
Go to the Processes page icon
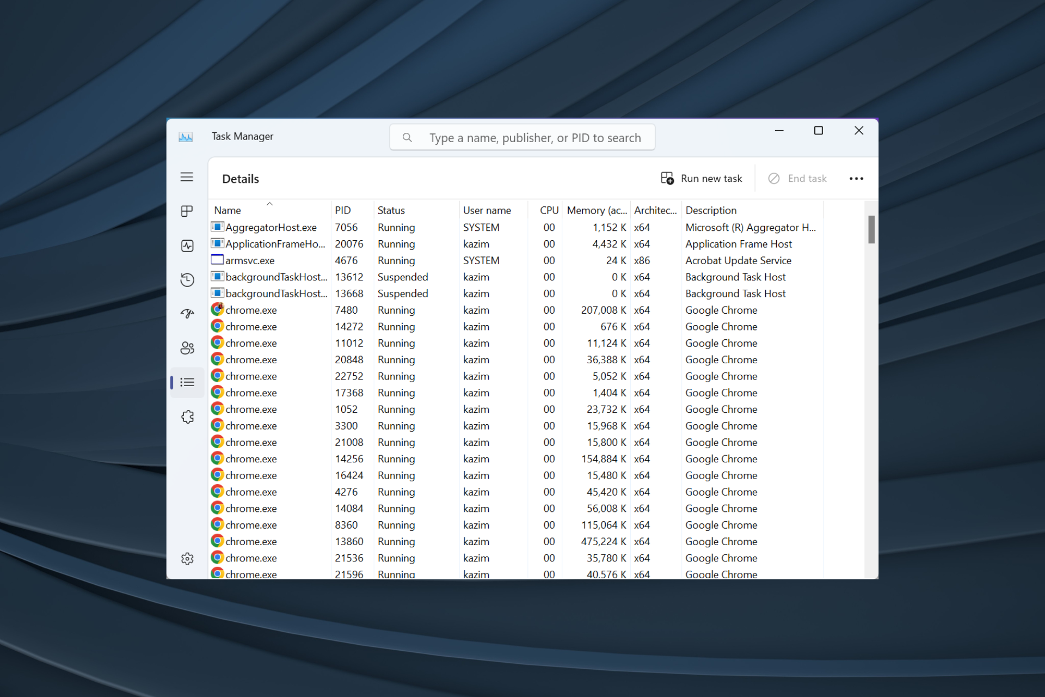point(187,211)
